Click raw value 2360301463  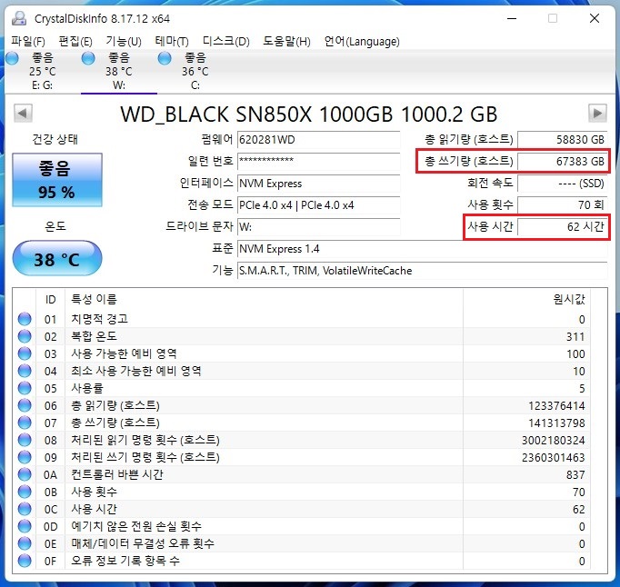[553, 457]
